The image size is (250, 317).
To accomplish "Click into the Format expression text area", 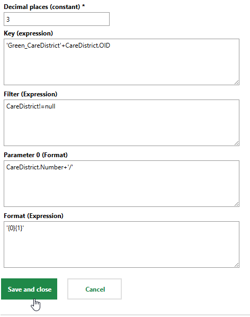I will pos(122,244).
